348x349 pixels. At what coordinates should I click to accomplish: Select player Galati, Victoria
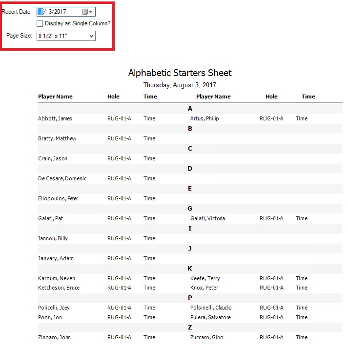(x=207, y=218)
